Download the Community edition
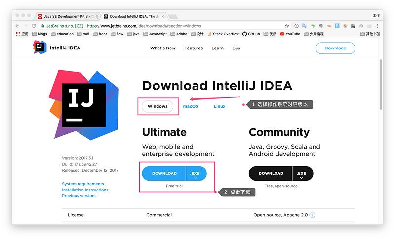Screen dimensions: 395x239 click(271, 173)
